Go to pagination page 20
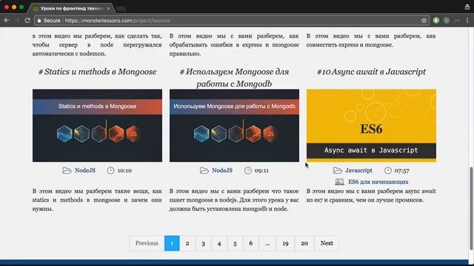The height and width of the screenshot is (266, 474). click(x=304, y=243)
